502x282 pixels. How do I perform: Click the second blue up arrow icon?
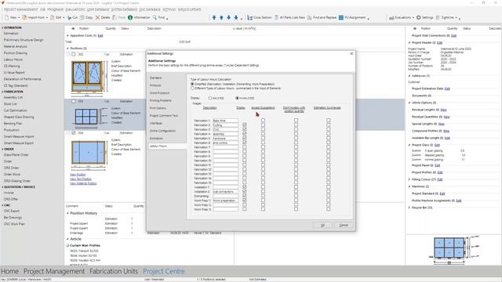coord(221,17)
